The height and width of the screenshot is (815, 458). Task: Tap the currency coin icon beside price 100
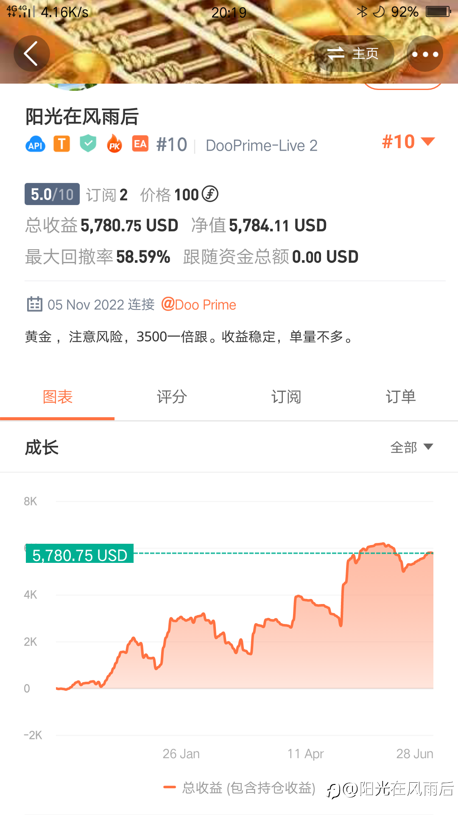pyautogui.click(x=210, y=194)
